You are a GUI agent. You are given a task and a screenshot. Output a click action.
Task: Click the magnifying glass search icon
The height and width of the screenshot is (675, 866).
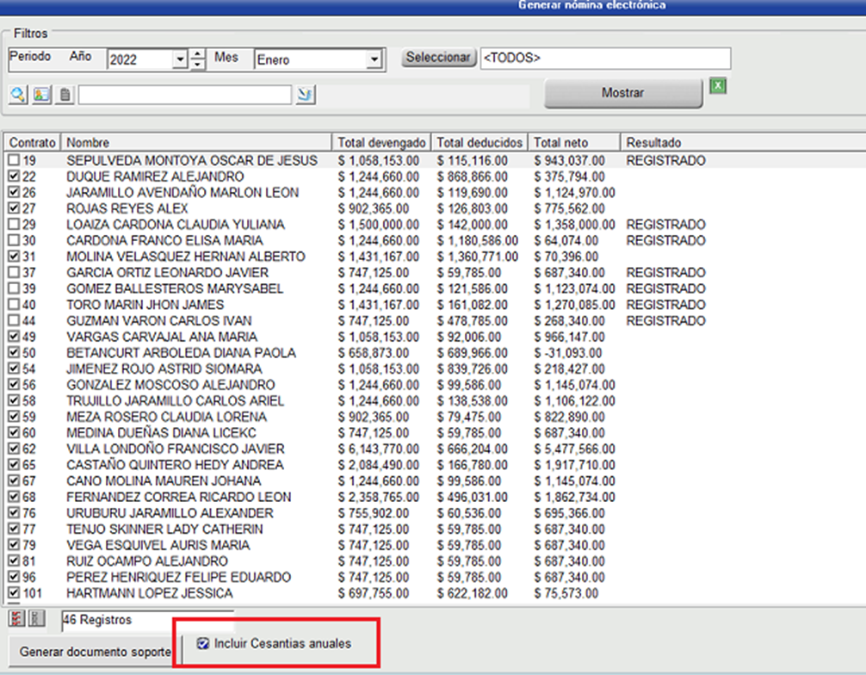click(17, 95)
